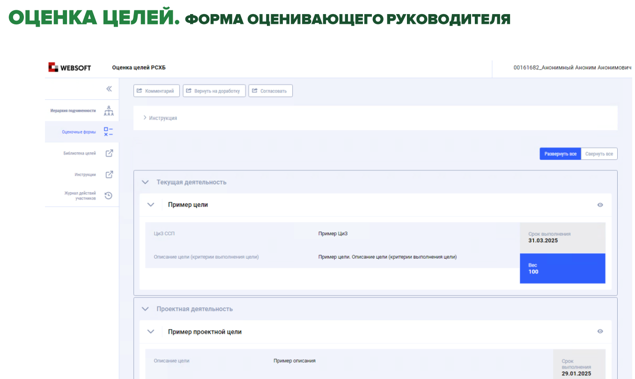The image size is (635, 379).
Task: Click the Комментарий button
Action: pos(156,91)
